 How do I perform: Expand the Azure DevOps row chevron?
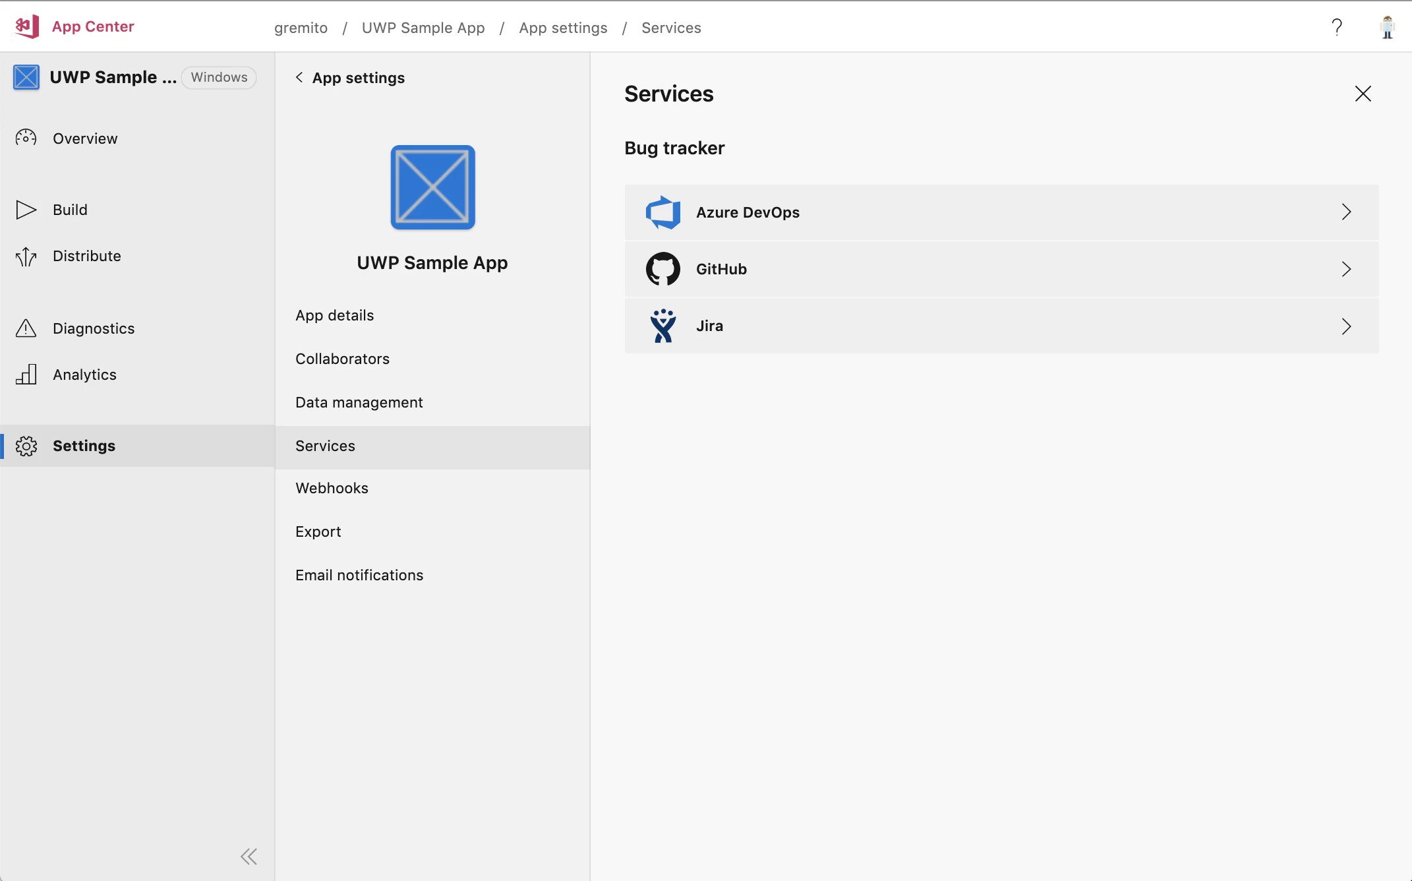[1346, 212]
